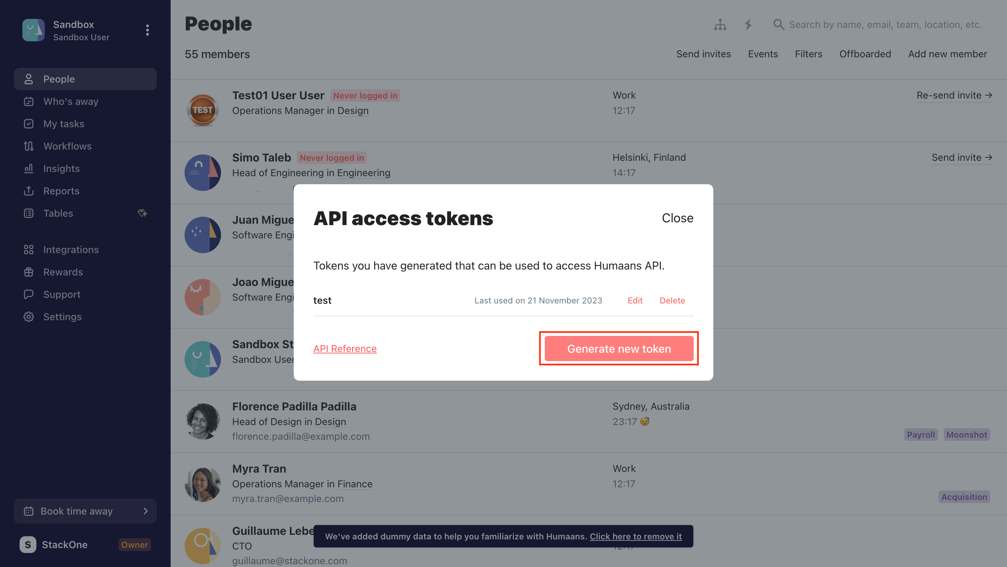Open quick actions via the lightning bolt icon
The image size is (1007, 567).
click(749, 24)
